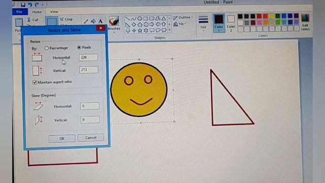
Task: Click the Crop tool in ribbon
Action: coord(67,19)
